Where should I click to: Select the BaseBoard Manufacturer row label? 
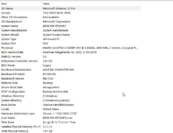16,70
